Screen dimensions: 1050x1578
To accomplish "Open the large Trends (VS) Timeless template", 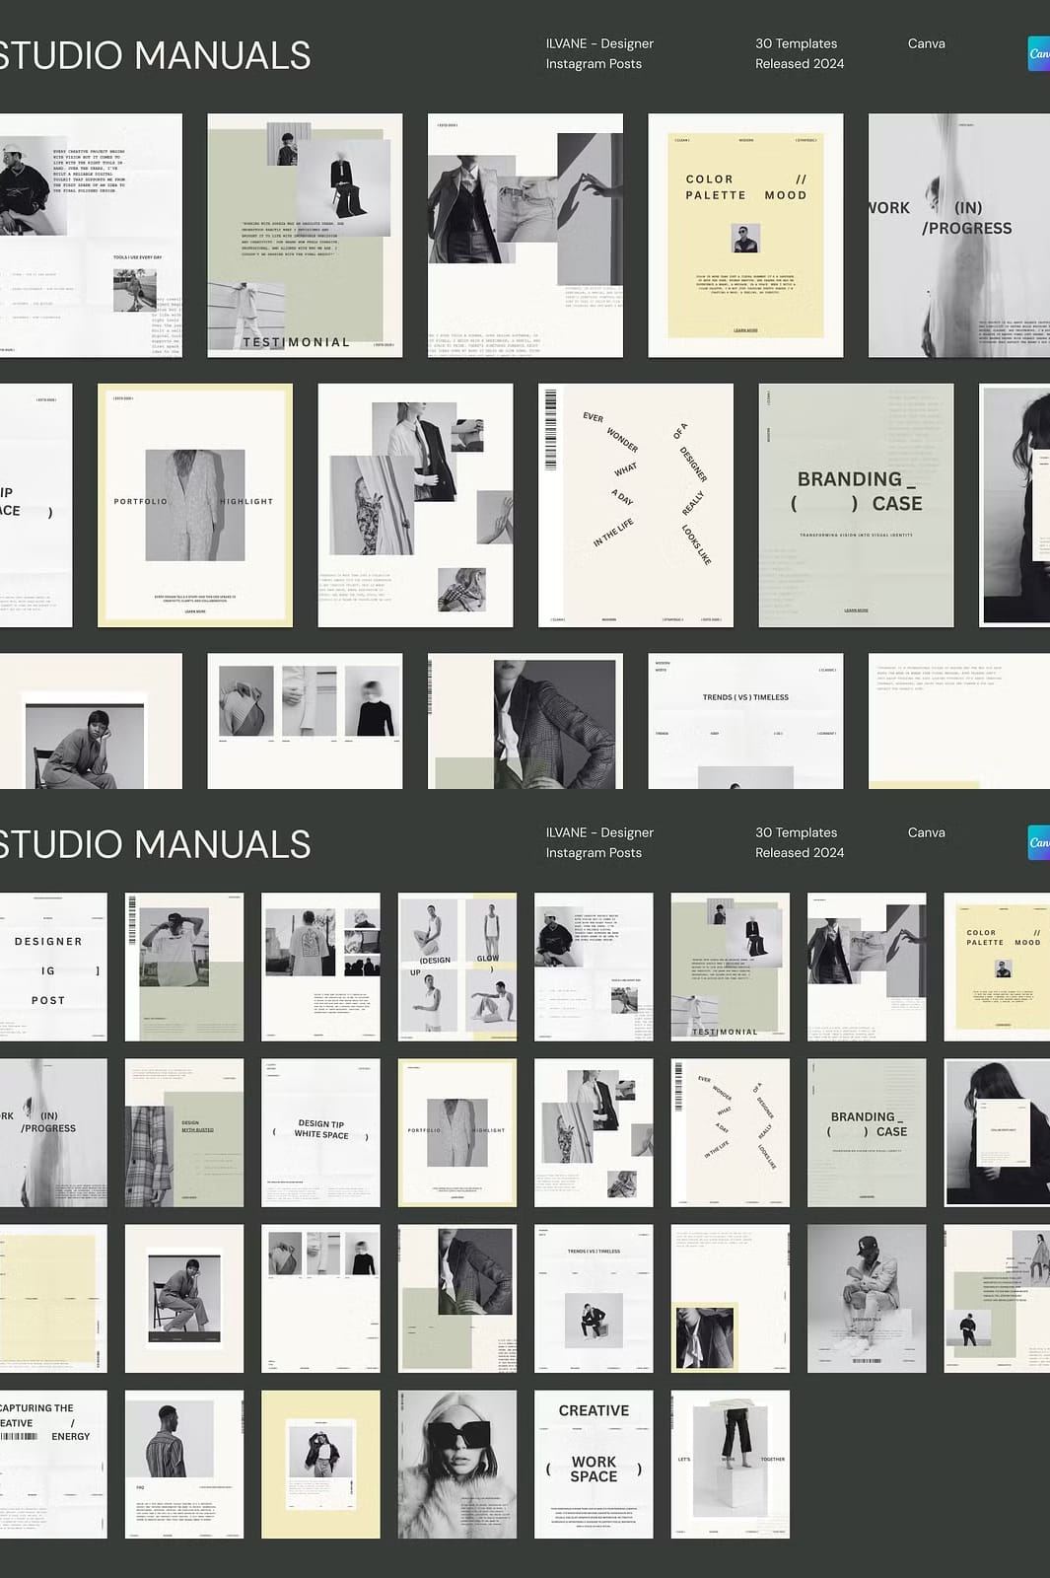I will (x=745, y=720).
